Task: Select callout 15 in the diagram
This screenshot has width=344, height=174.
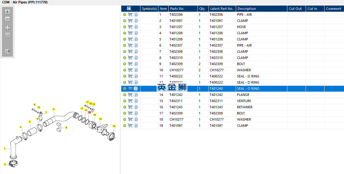Action: [101, 119]
